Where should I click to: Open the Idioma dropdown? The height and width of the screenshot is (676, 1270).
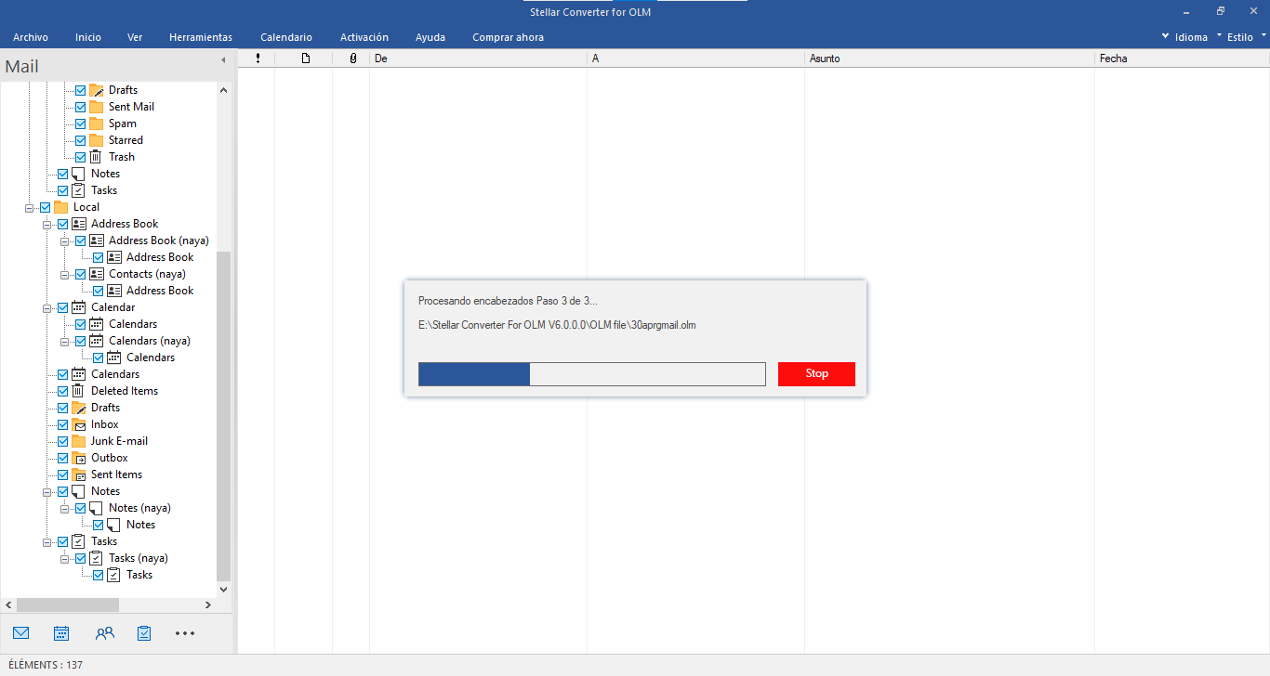pyautogui.click(x=1184, y=37)
